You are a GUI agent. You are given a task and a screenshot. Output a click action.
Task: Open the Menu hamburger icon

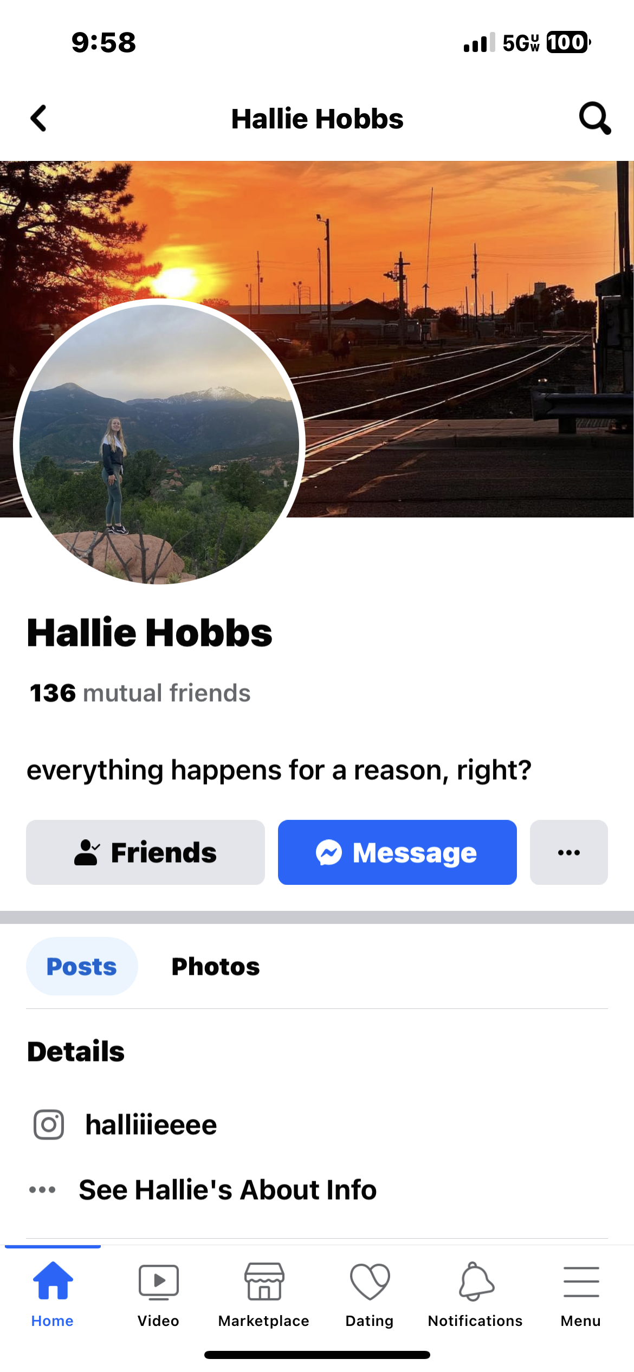581,1282
